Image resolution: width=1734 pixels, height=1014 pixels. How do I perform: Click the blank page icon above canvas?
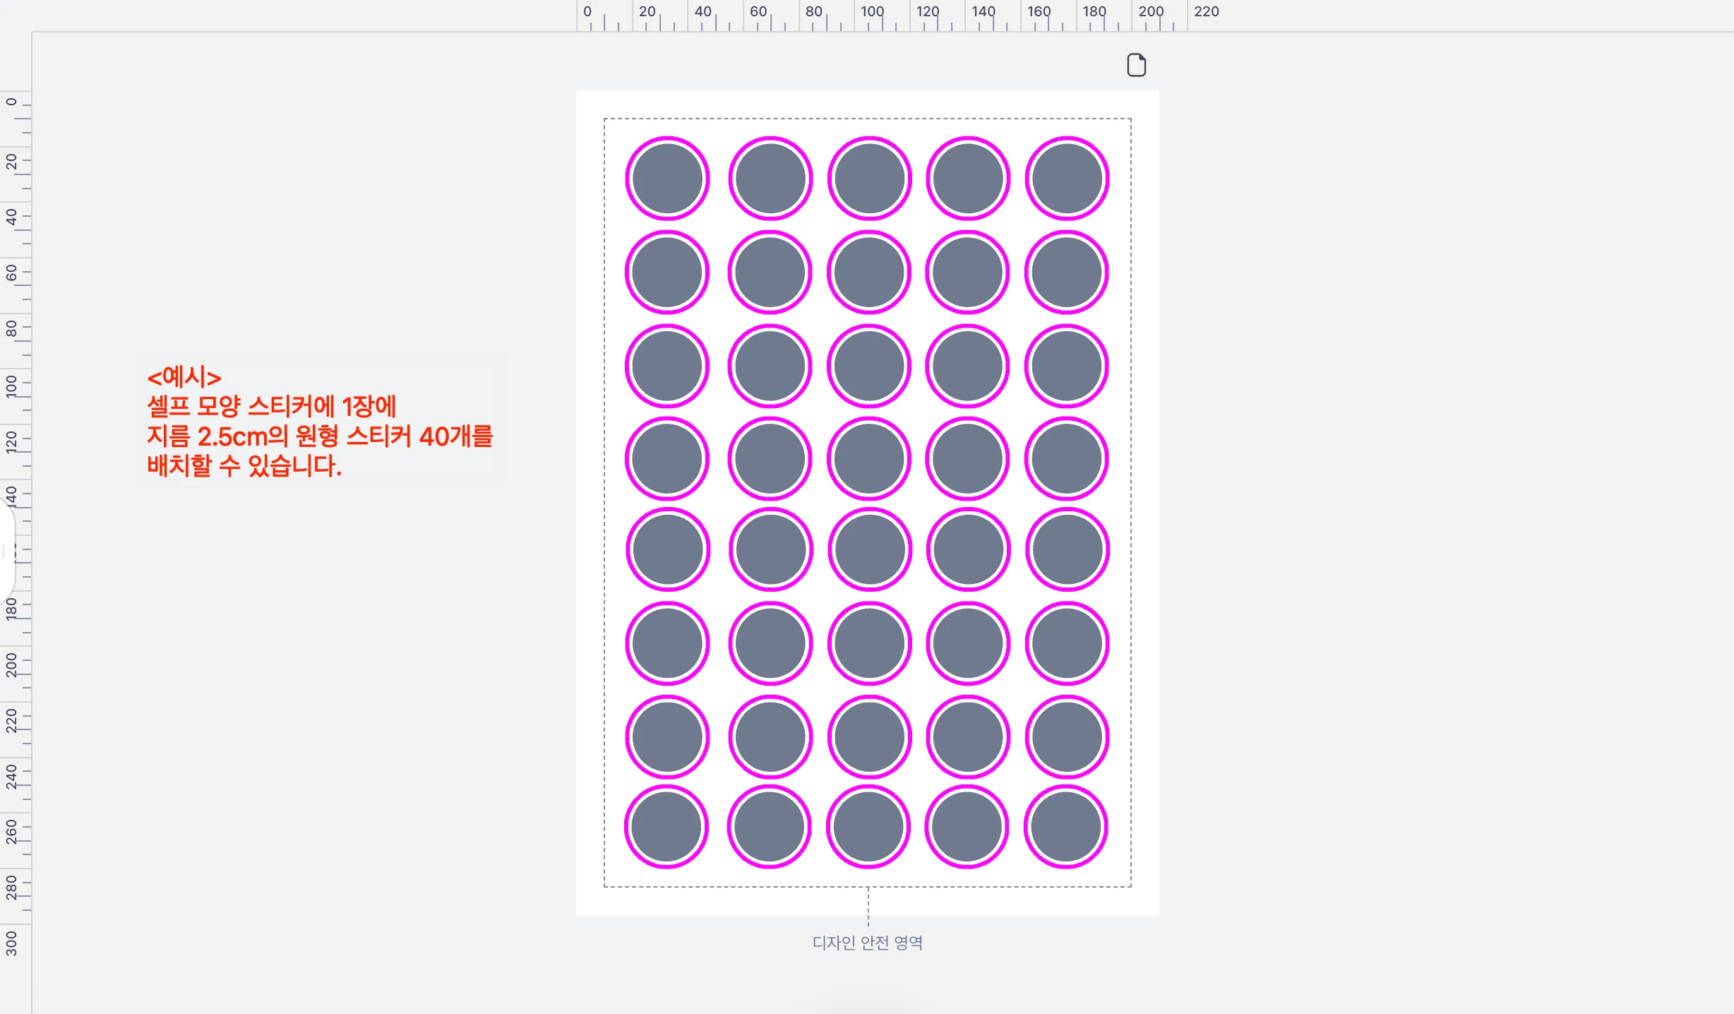[x=1136, y=65]
